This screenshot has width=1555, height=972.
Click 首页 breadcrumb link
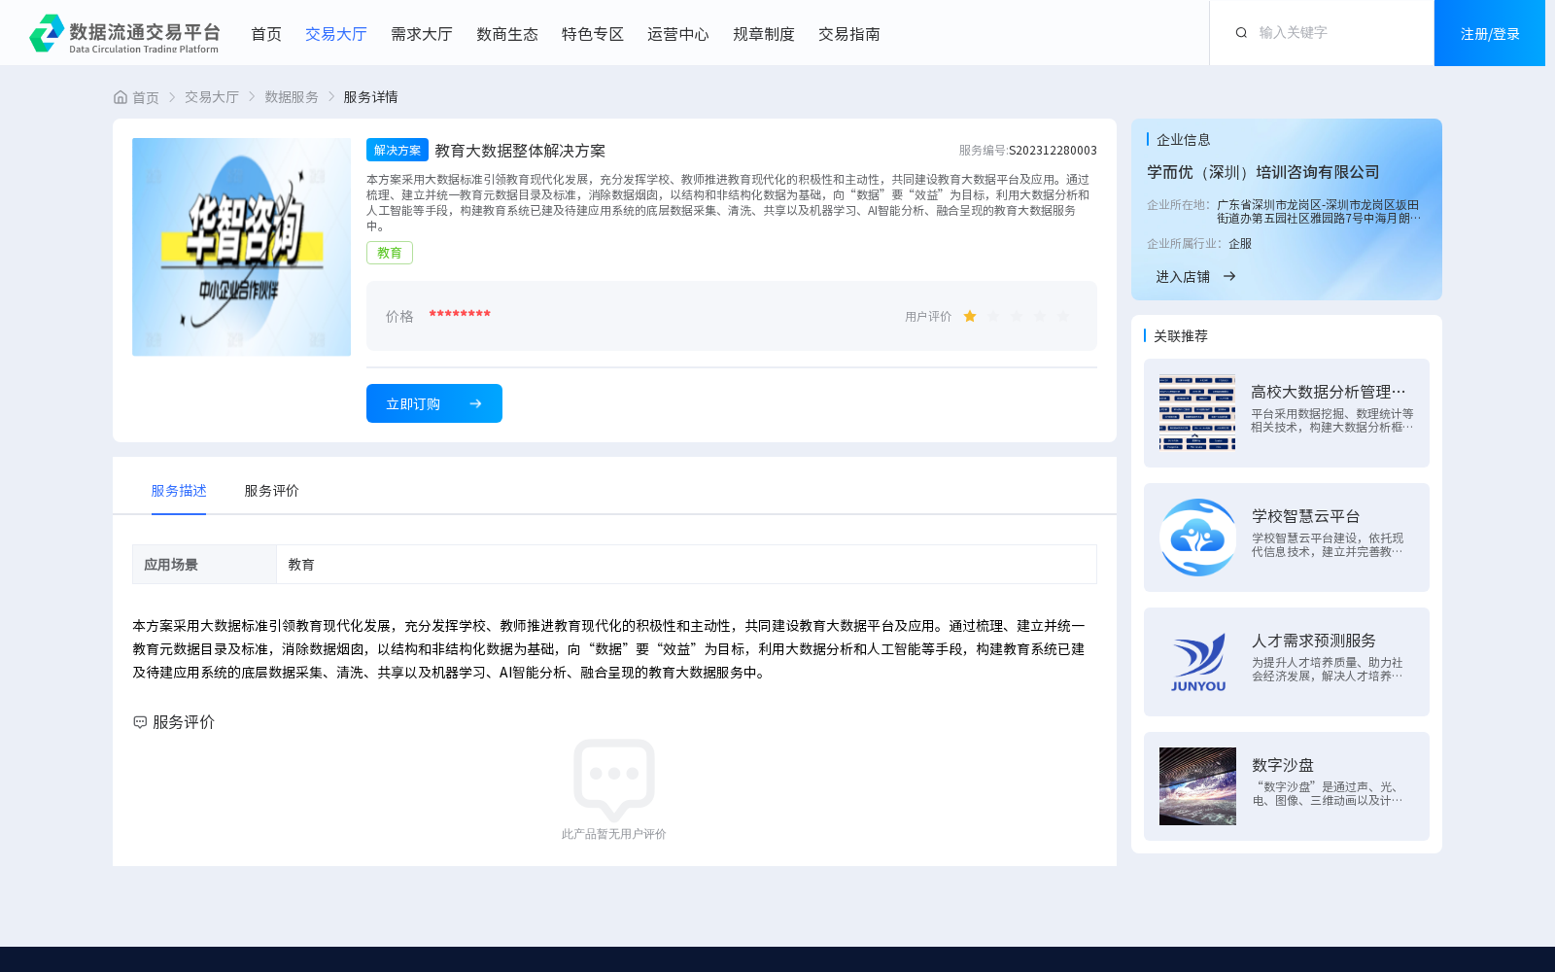pyautogui.click(x=146, y=97)
